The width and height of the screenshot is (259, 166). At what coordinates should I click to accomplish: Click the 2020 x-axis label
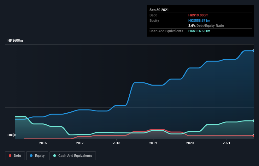tap(190, 143)
